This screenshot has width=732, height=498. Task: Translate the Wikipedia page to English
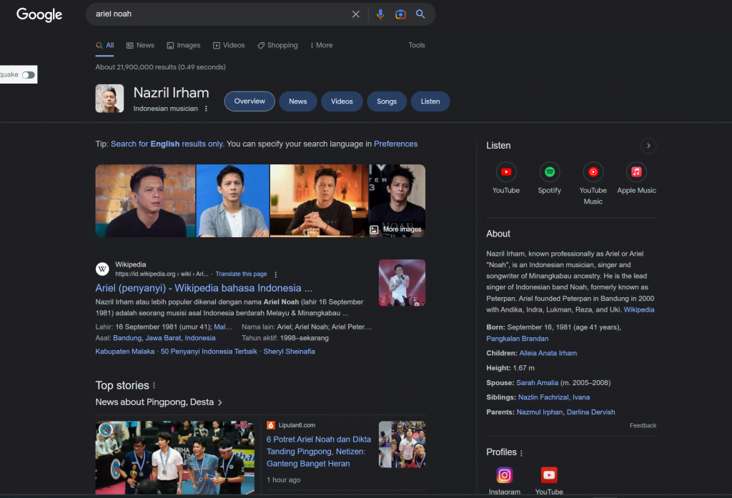241,273
